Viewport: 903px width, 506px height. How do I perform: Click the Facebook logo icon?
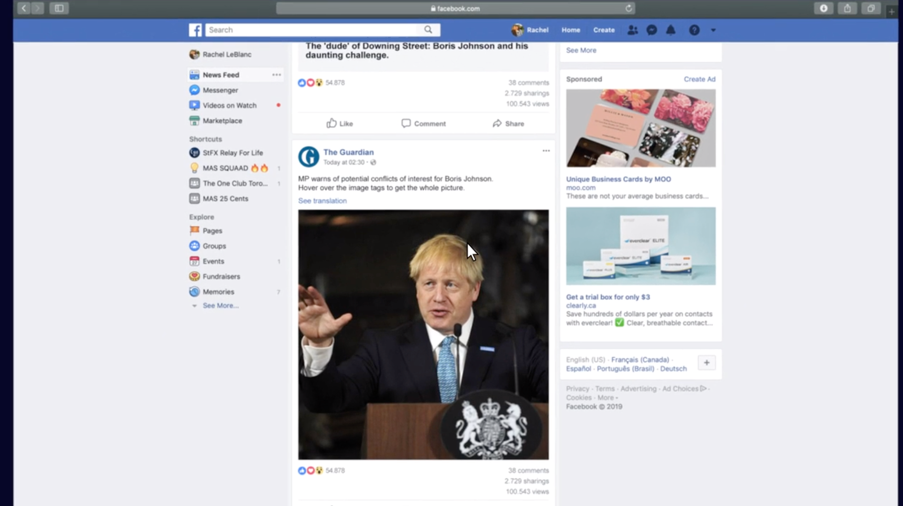pos(195,30)
